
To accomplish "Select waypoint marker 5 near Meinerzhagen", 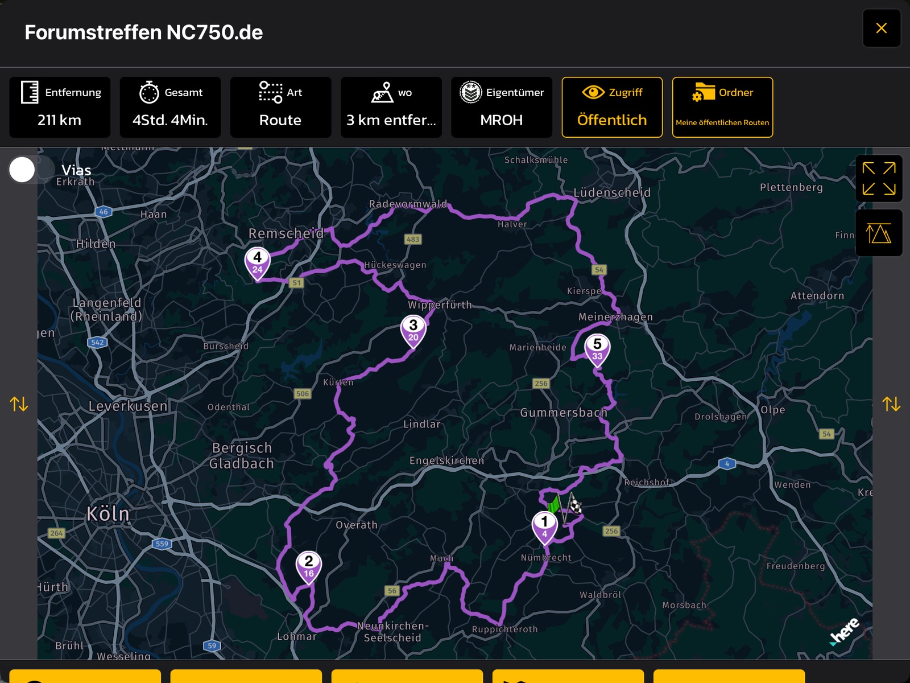I will (597, 348).
